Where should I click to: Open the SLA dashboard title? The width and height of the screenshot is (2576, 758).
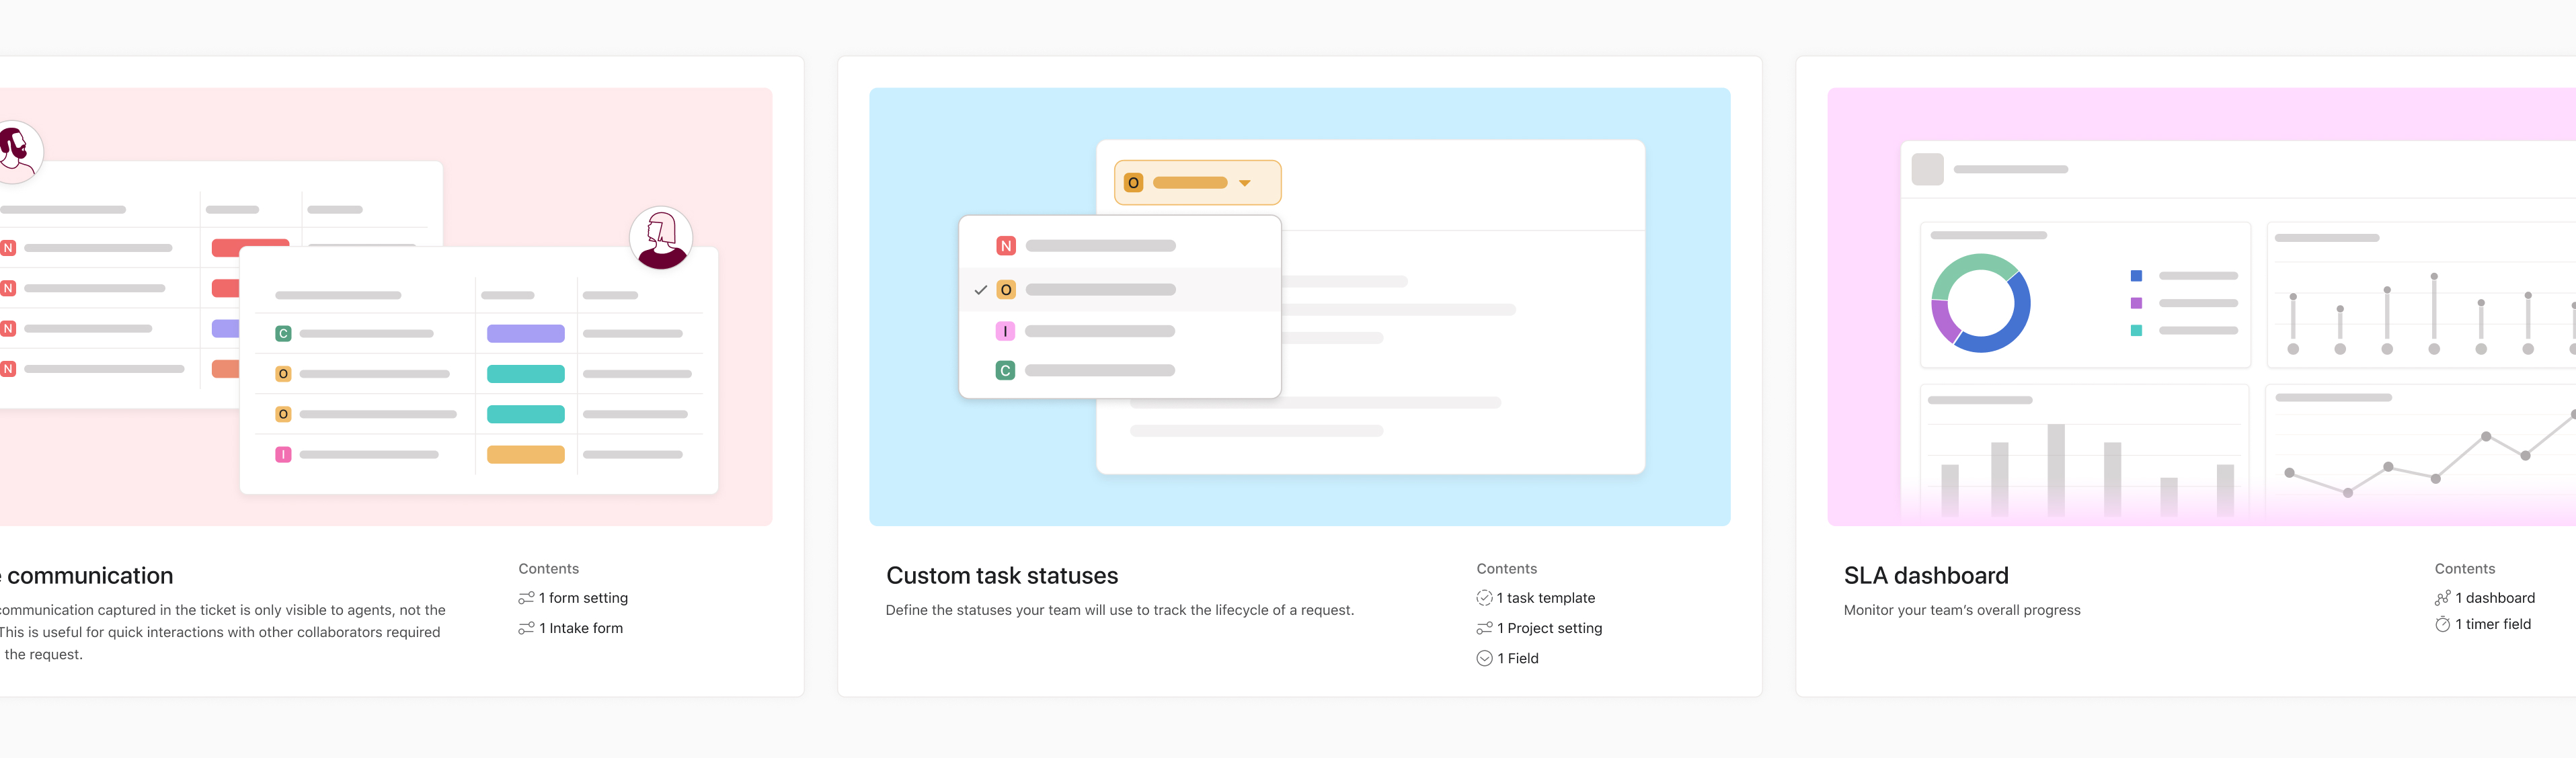click(1925, 576)
